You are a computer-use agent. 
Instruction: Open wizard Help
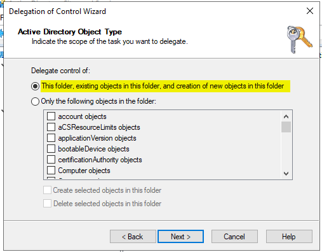pyautogui.click(x=289, y=236)
